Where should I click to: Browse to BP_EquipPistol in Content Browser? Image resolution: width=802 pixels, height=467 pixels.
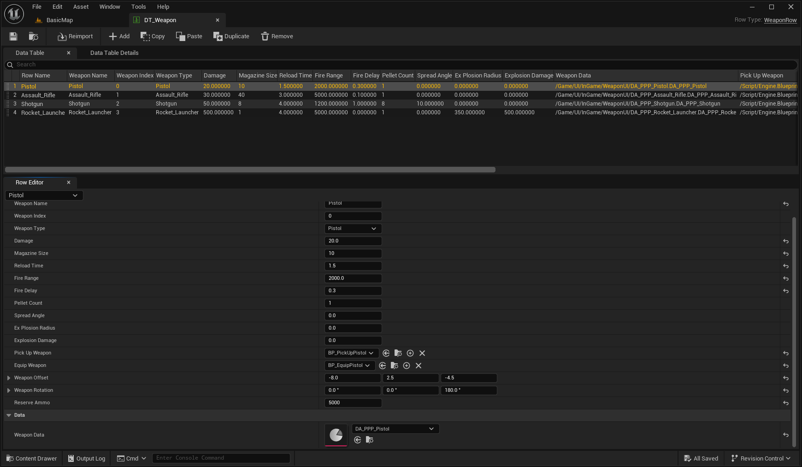point(395,366)
